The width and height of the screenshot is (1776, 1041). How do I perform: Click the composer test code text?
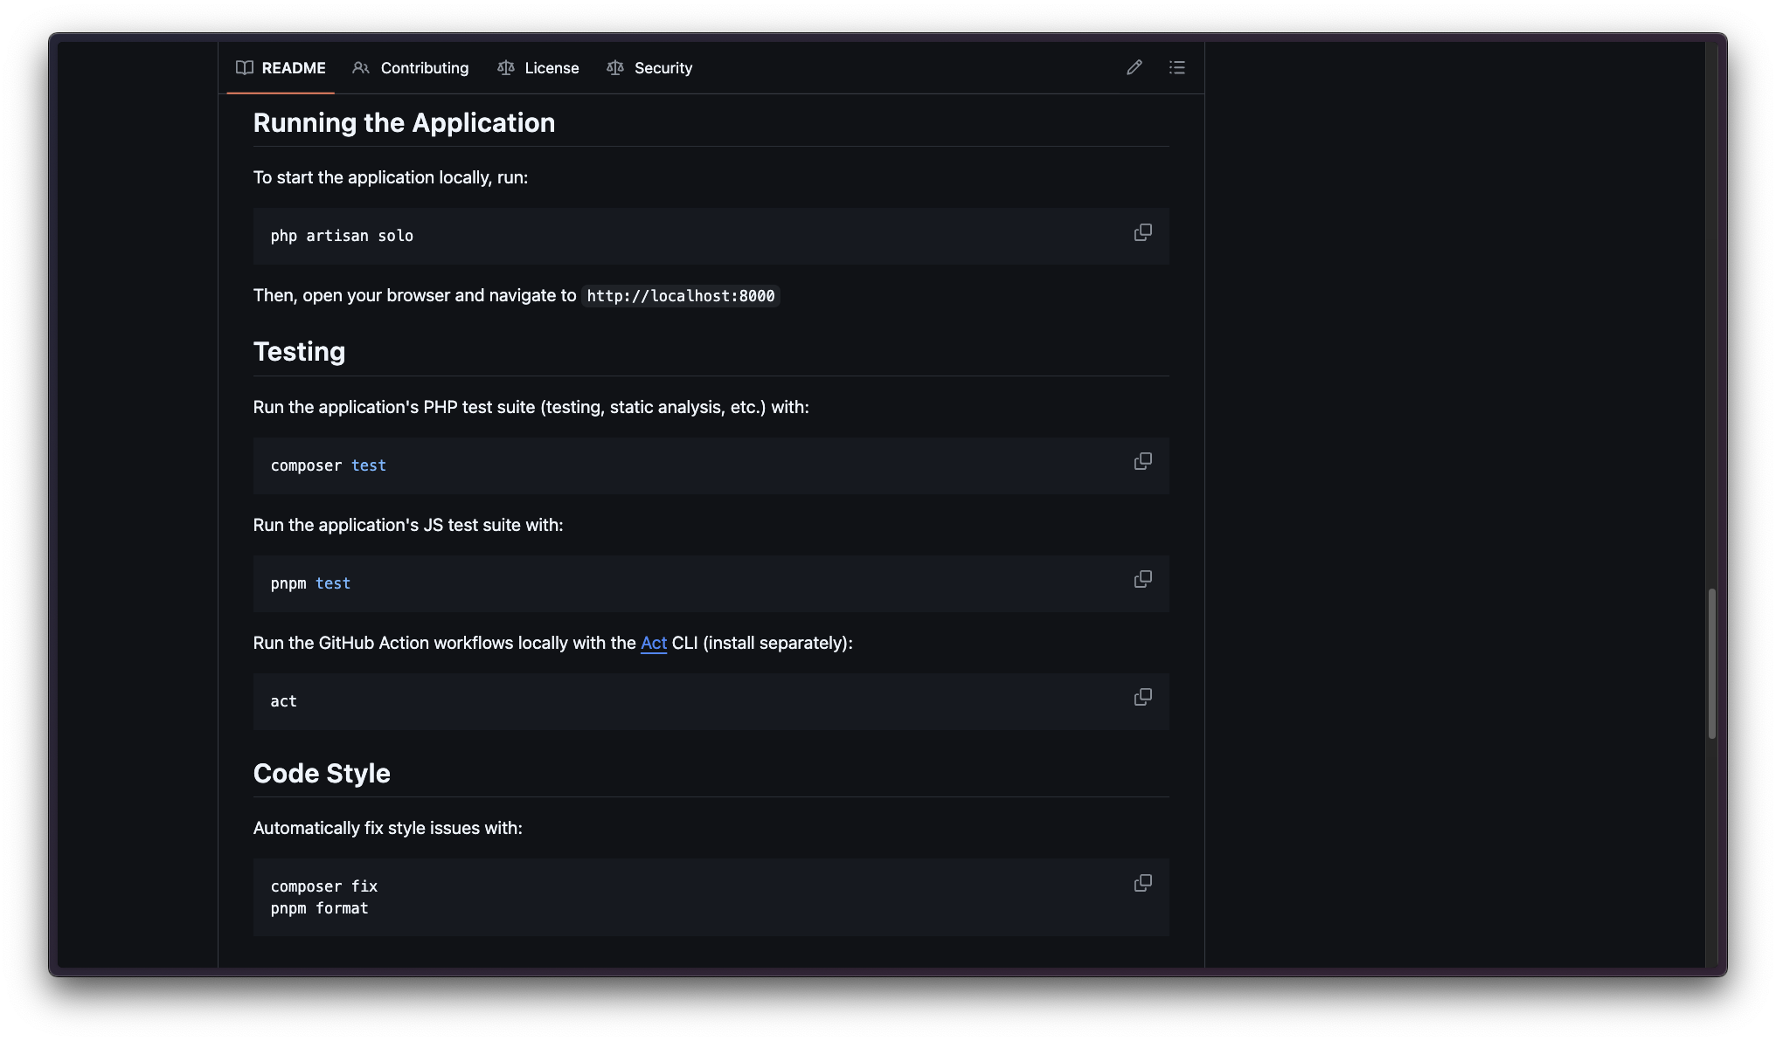pyautogui.click(x=329, y=465)
